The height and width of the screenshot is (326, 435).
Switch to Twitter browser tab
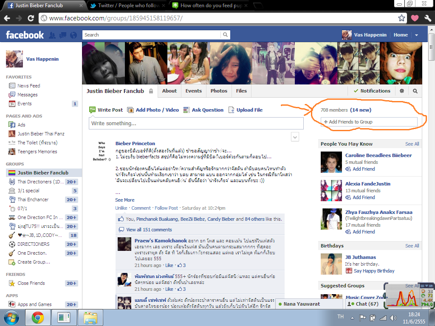pos(128,6)
